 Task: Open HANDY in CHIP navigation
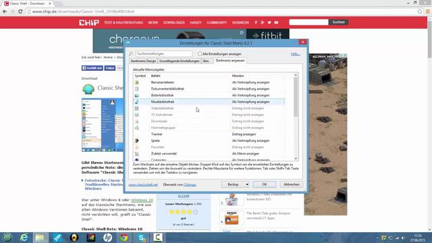(196, 22)
